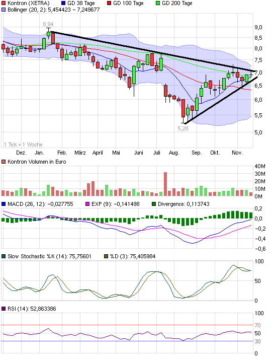
Task: Click the RSI (14) value text
Action: [32, 309]
